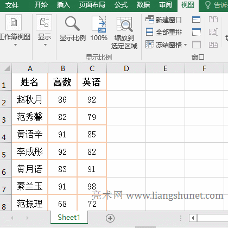Select row 4 header
Viewport: 228px width, 228px height.
[x=6, y=134]
